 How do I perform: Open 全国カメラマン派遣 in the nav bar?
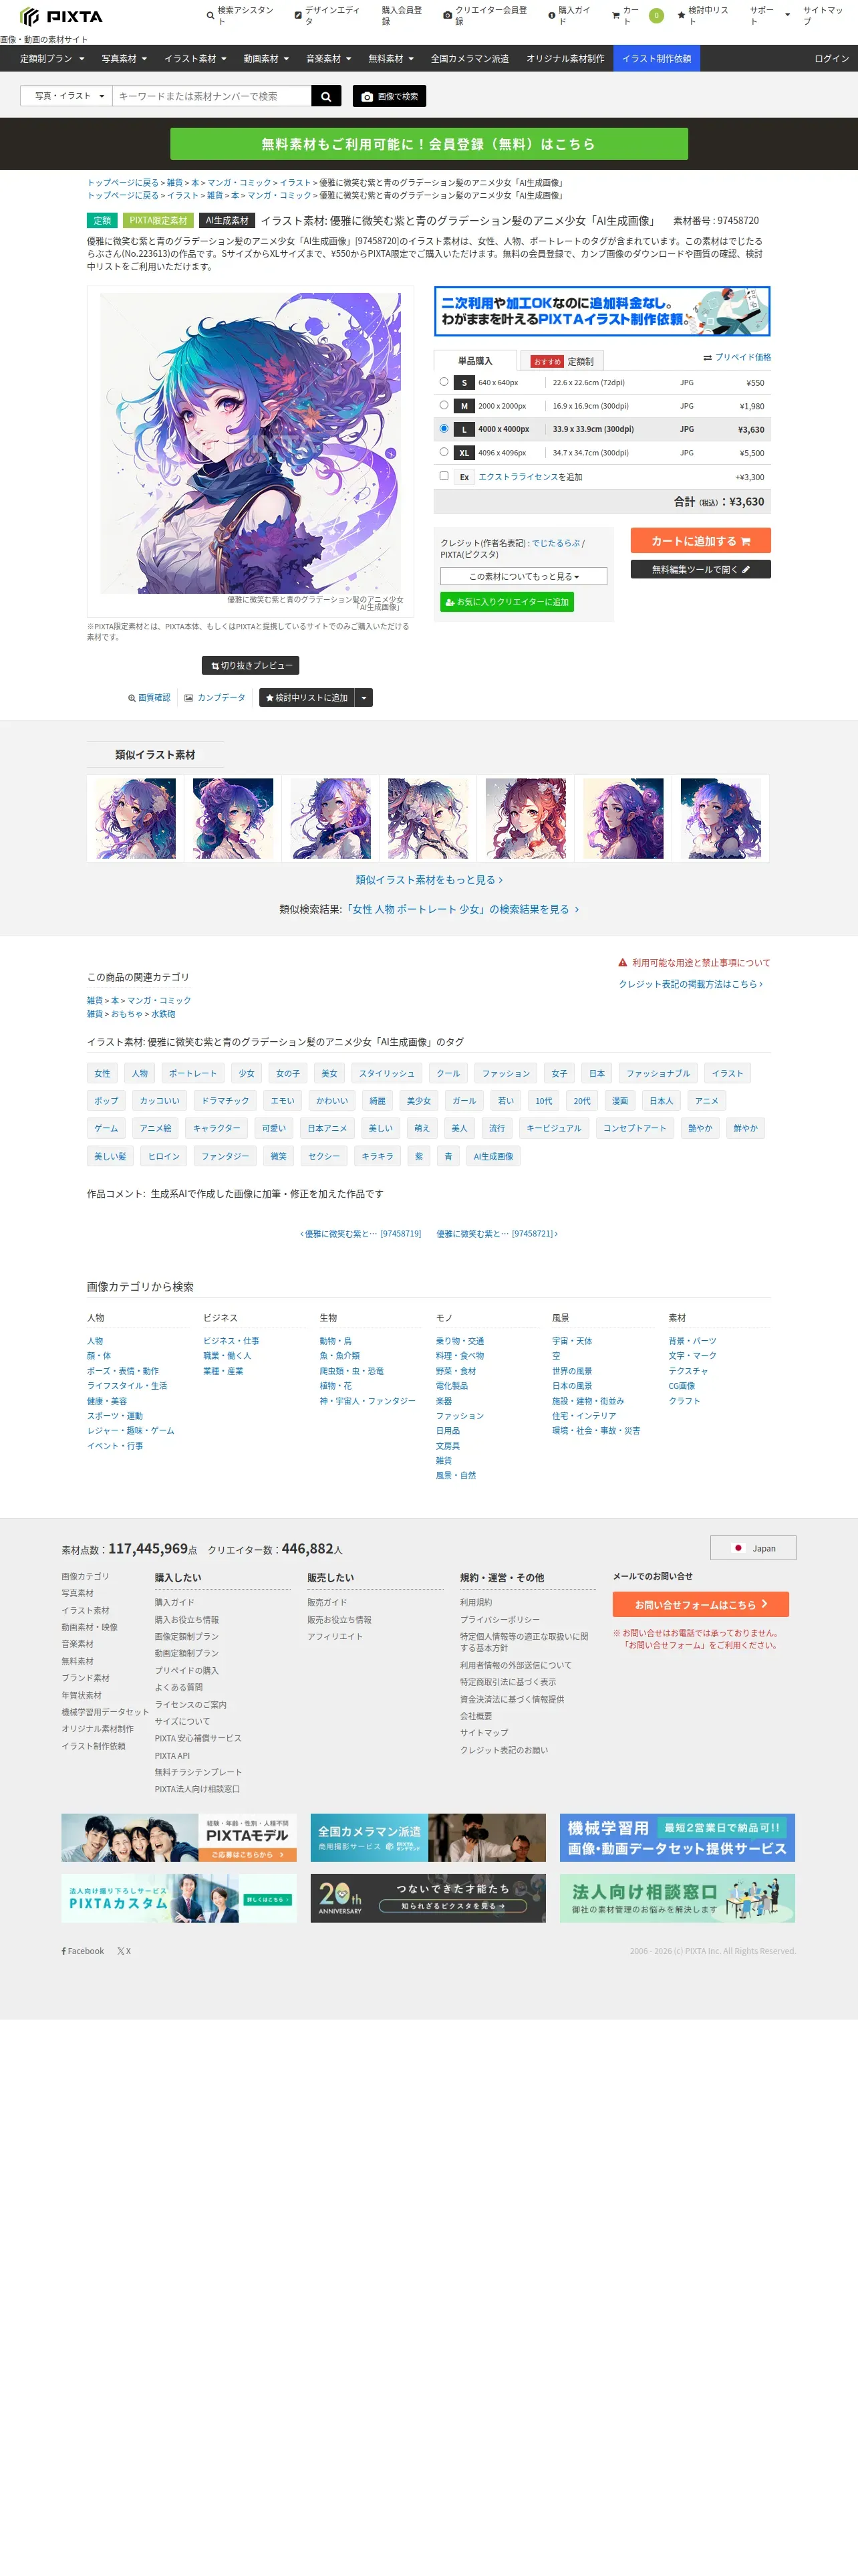470,59
